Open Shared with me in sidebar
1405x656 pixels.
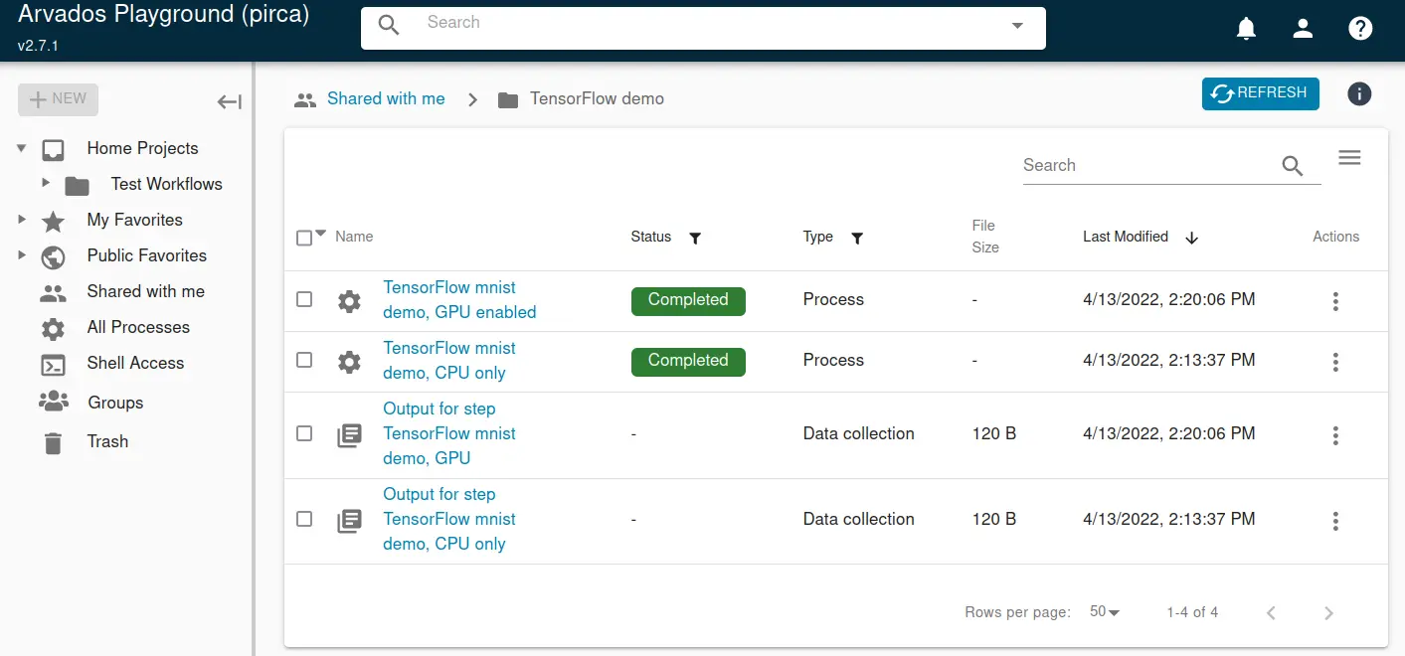[x=146, y=291]
